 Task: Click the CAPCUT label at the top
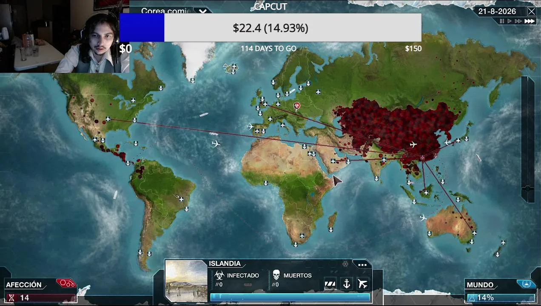270,6
